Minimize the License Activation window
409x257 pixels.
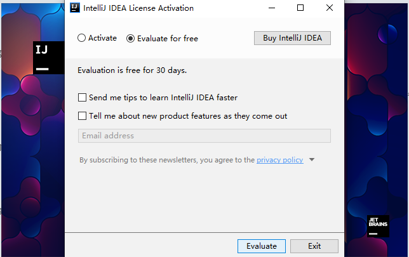coord(272,8)
